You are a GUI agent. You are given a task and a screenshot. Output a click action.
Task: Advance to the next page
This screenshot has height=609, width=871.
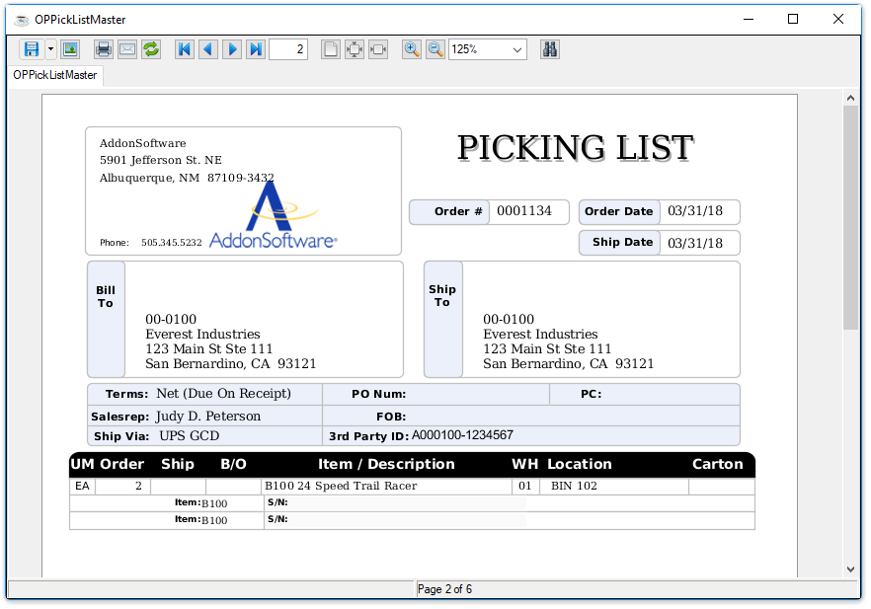pyautogui.click(x=232, y=49)
